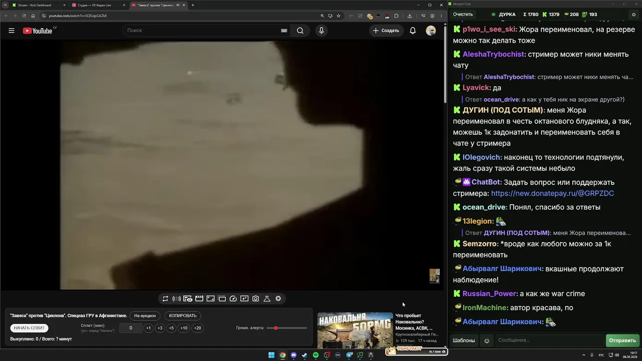Click the loop icon in video toolbar
This screenshot has width=642, height=361.
[x=165, y=299]
